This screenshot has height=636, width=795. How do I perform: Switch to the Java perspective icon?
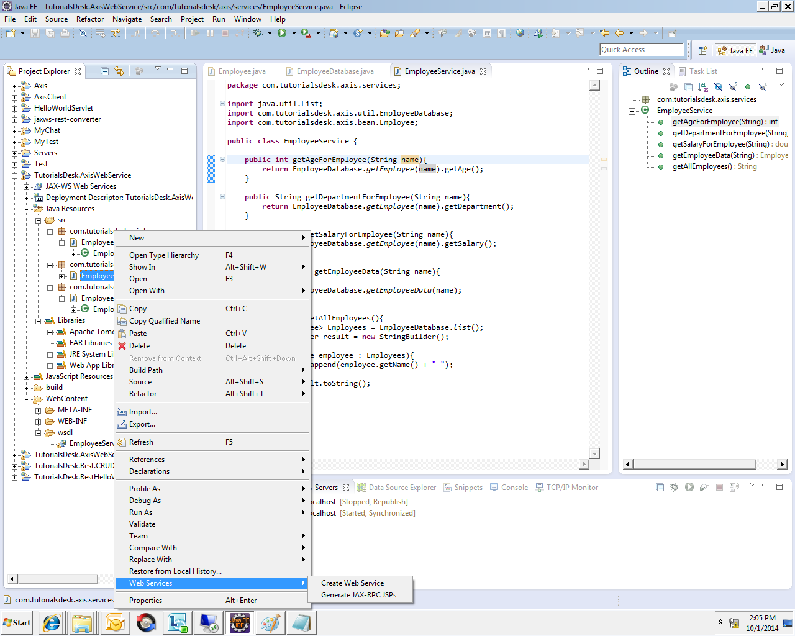pos(770,50)
